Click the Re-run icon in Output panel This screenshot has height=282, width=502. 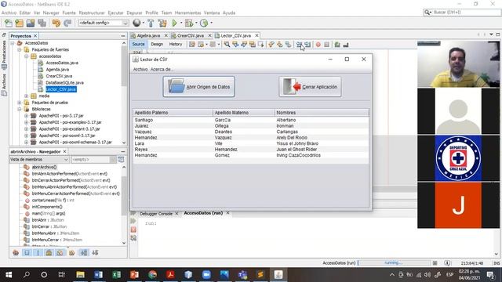click(x=133, y=221)
